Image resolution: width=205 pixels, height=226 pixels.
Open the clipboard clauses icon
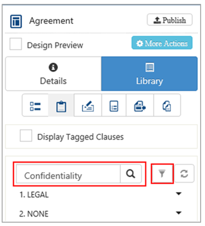pyautogui.click(x=61, y=105)
